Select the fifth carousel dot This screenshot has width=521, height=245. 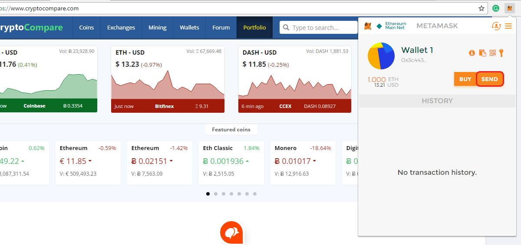point(239,194)
